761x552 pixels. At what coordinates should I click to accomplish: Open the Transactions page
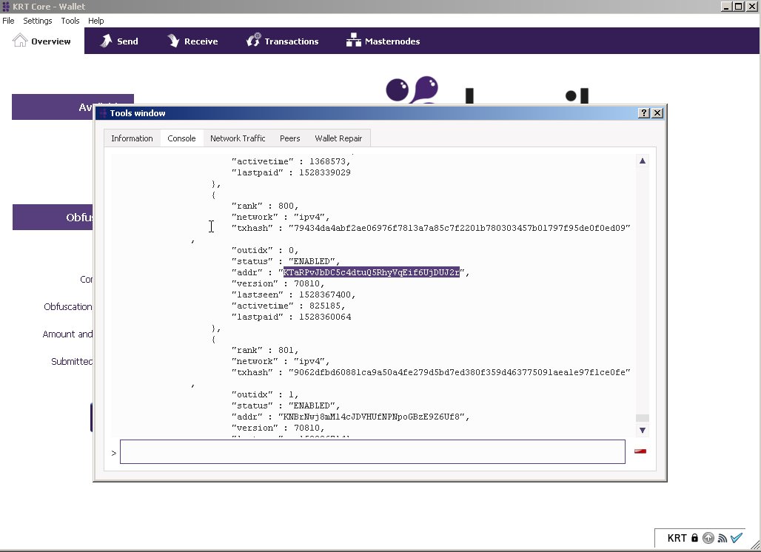[282, 41]
